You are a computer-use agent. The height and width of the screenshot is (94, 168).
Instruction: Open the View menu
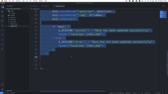[x=23, y=1]
